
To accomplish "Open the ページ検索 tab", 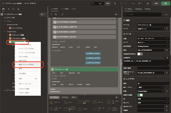I will pos(65,9).
